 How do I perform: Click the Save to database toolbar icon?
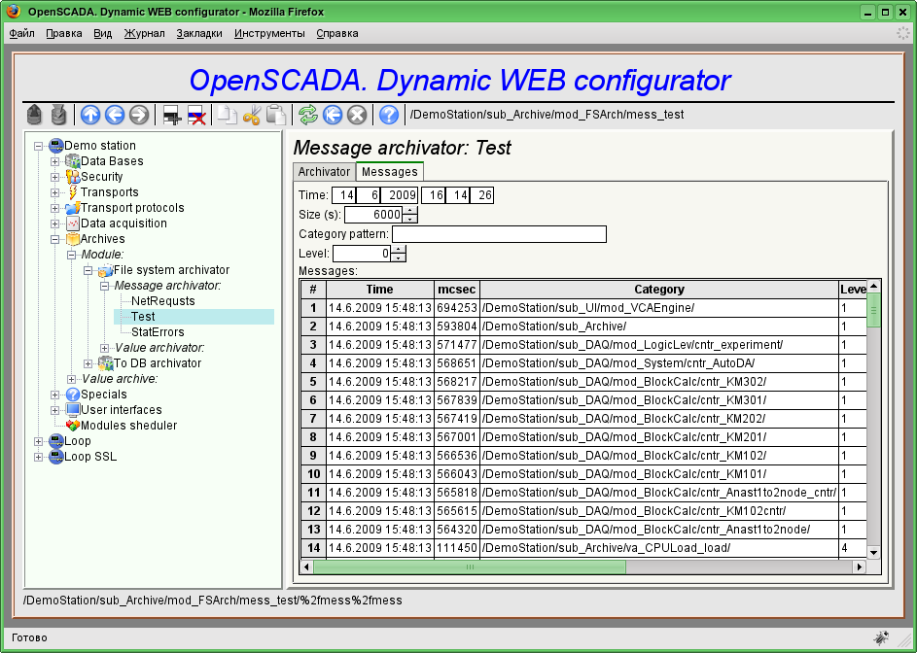tap(58, 115)
